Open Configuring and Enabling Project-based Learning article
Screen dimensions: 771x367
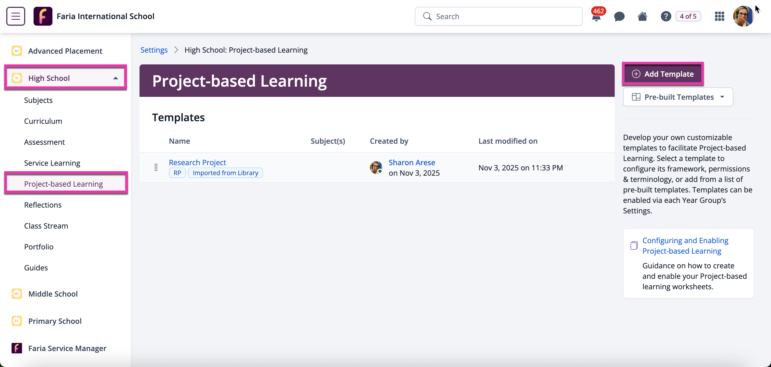click(x=686, y=246)
